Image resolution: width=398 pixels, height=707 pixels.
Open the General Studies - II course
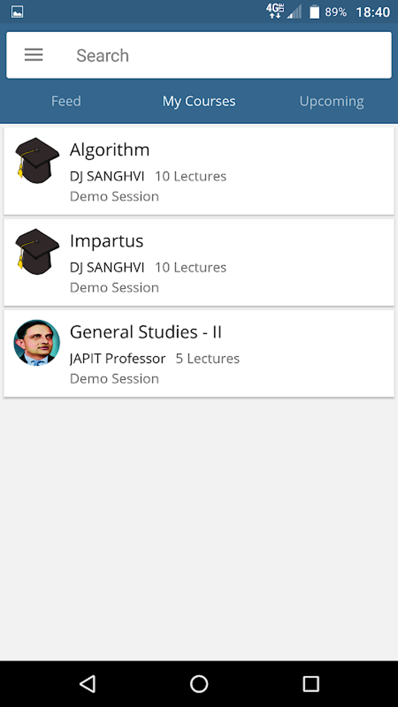point(146,332)
